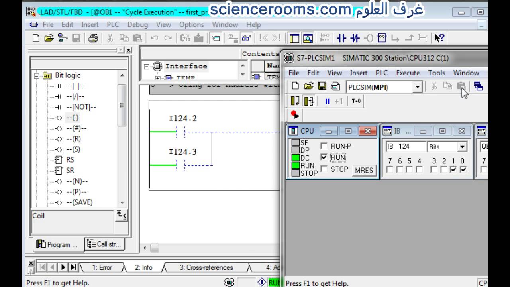Insert an output coil from toolbar
The image size is (510, 287).
369,38
